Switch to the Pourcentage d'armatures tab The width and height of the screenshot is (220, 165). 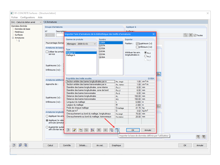pos(55,43)
